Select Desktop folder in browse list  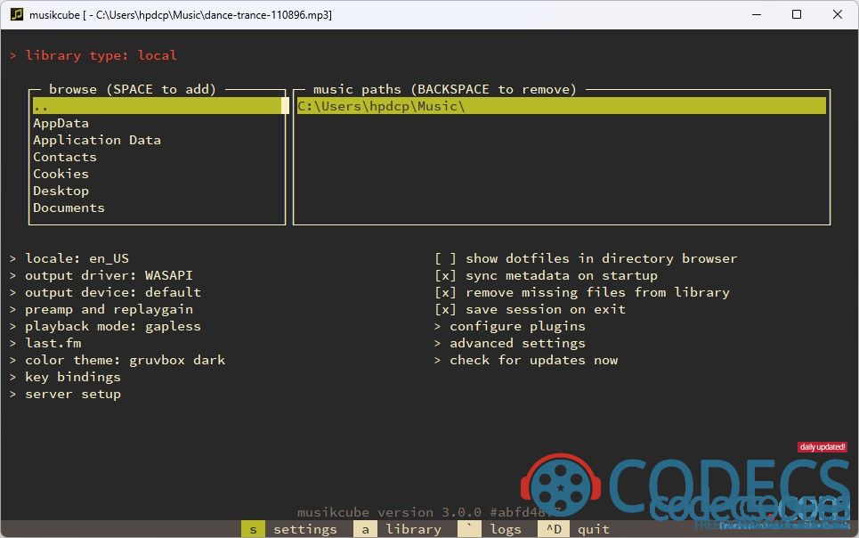[x=61, y=191]
